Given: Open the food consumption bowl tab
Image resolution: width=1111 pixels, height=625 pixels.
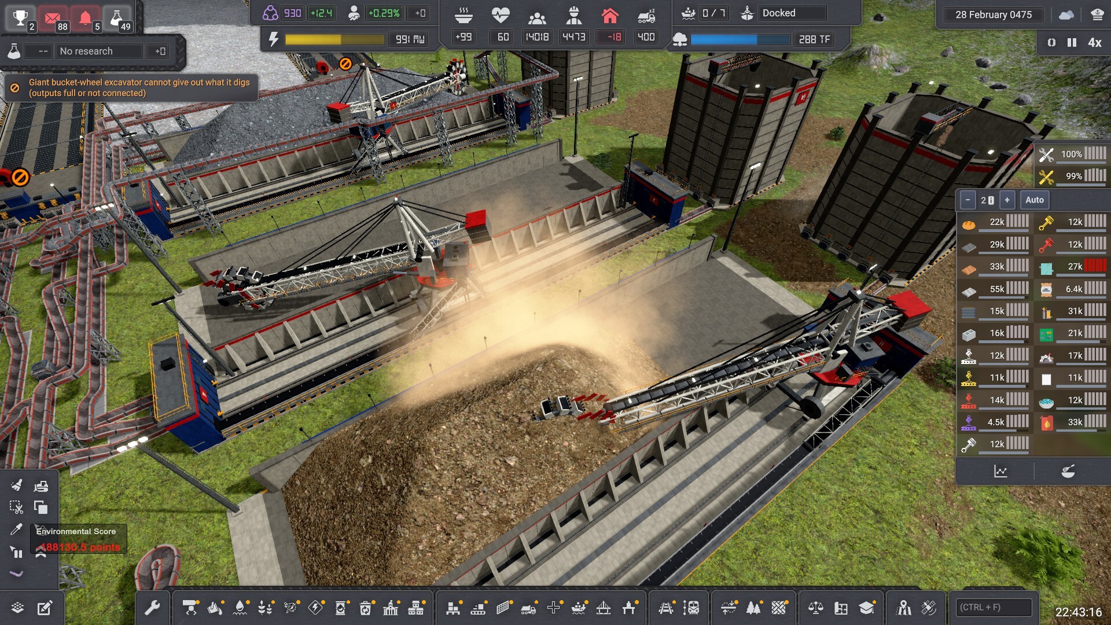Looking at the screenshot, I should click(1068, 472).
